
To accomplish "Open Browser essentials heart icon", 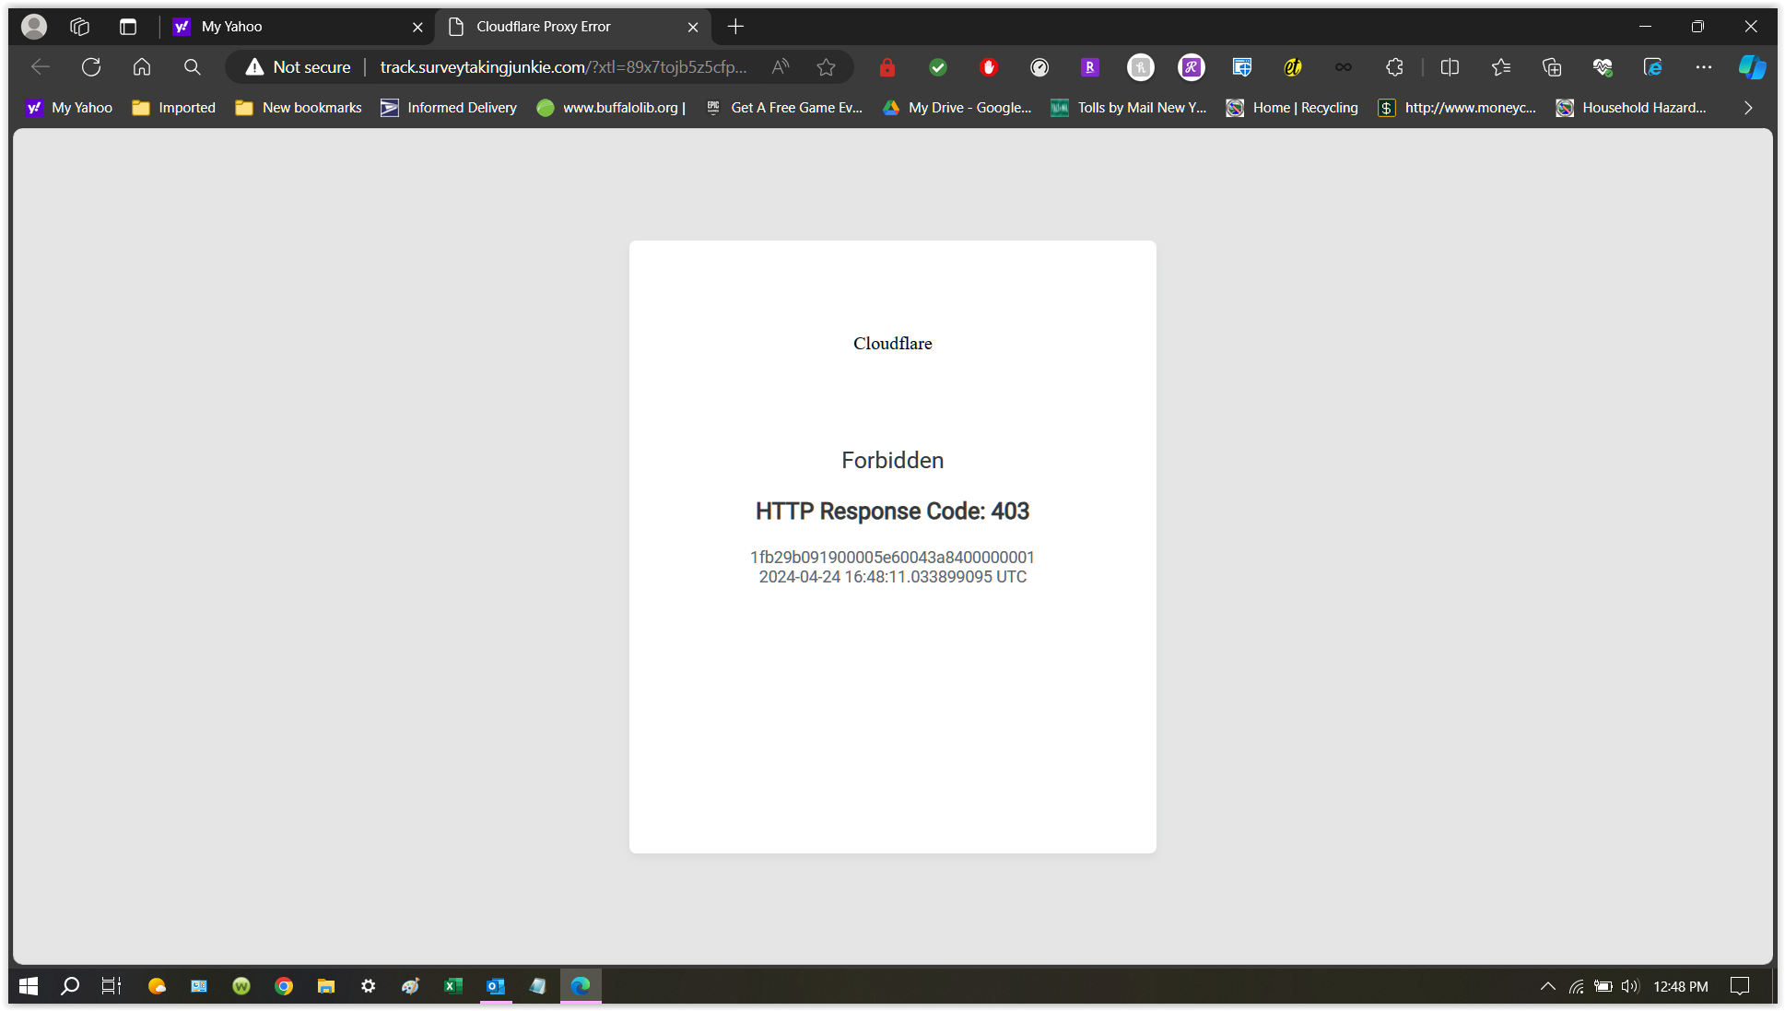I will (1603, 67).
